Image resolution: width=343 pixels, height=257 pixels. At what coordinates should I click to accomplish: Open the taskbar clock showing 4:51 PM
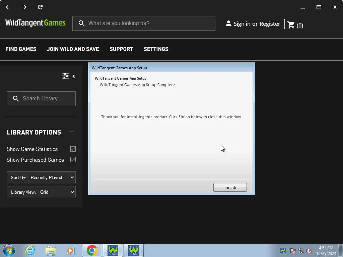(x=326, y=250)
